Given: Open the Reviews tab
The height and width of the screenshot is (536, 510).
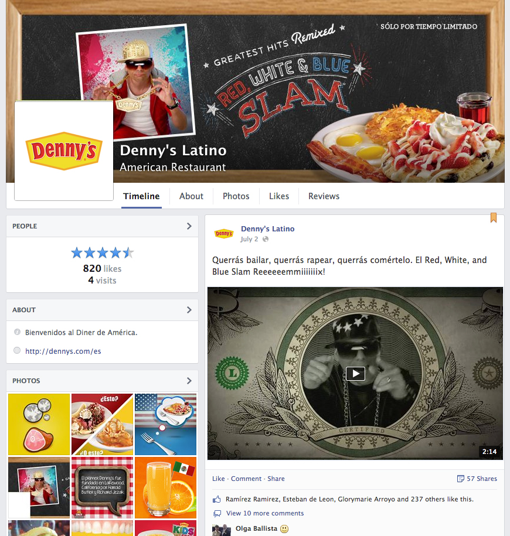Looking at the screenshot, I should tap(324, 196).
